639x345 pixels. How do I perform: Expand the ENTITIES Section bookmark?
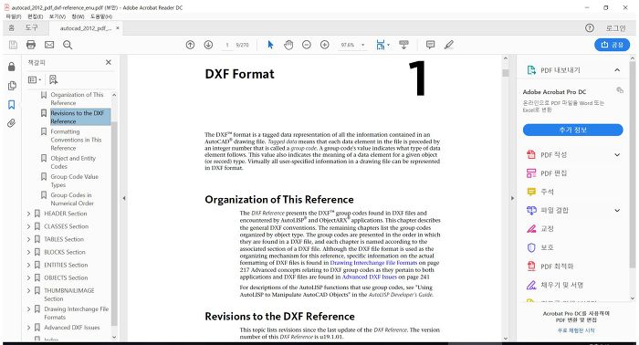click(x=28, y=265)
